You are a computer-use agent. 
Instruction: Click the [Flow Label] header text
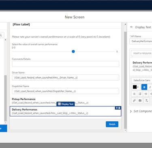point(21,24)
